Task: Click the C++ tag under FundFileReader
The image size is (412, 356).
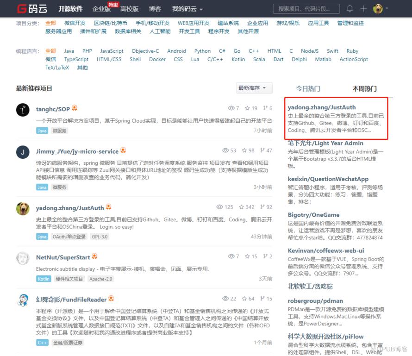Action: [x=42, y=343]
